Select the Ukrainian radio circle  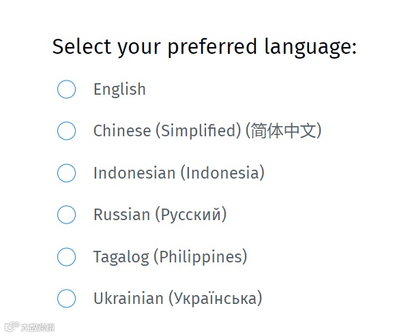click(66, 299)
